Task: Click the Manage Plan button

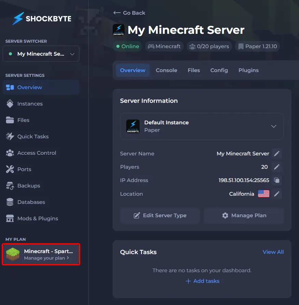Action: click(x=244, y=216)
